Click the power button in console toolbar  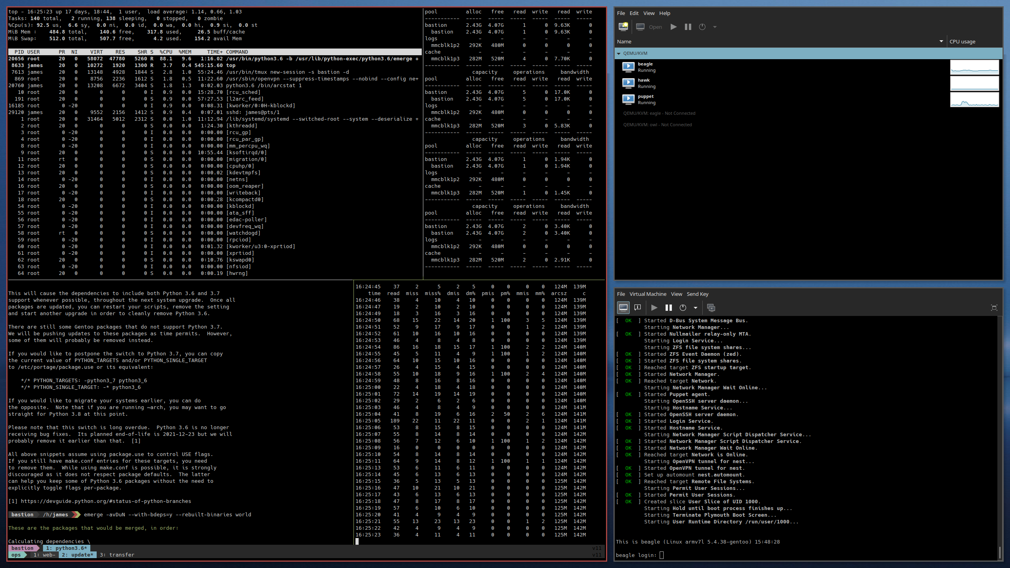(683, 308)
